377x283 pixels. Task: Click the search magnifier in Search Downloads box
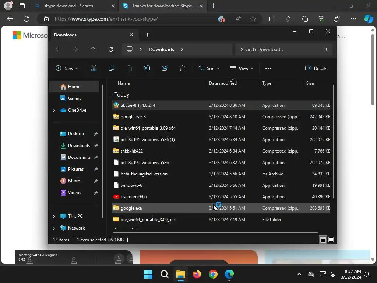325,49
